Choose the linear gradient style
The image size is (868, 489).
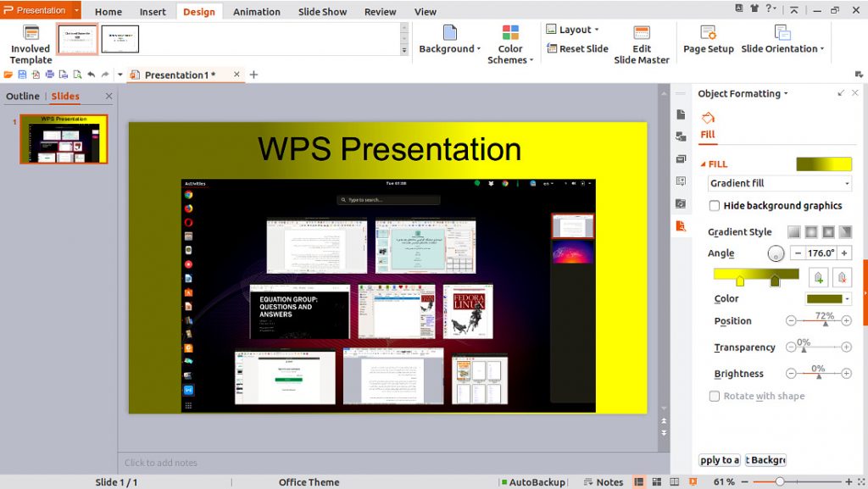tap(793, 231)
